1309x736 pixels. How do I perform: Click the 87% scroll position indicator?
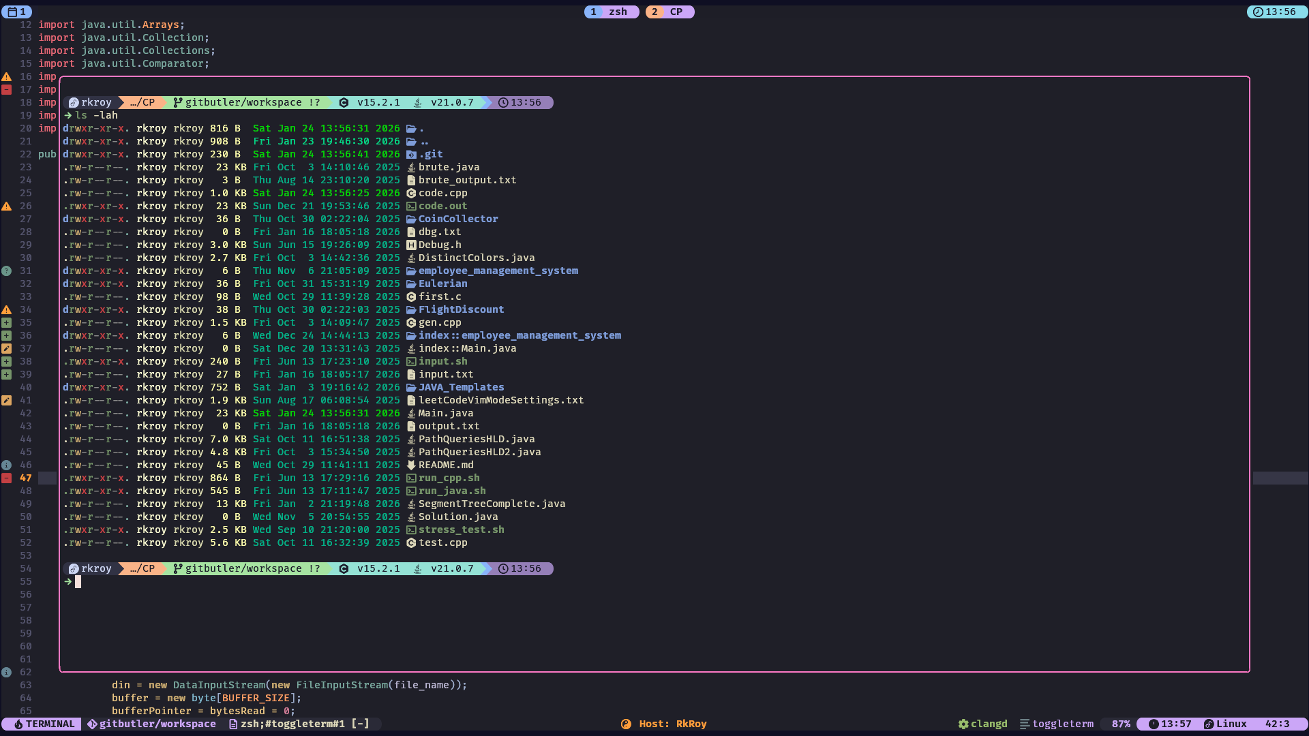1120,724
